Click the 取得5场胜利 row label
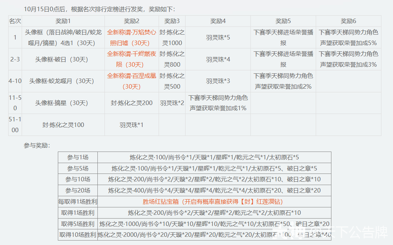Viewport: 393px width, 245px height. [x=78, y=224]
